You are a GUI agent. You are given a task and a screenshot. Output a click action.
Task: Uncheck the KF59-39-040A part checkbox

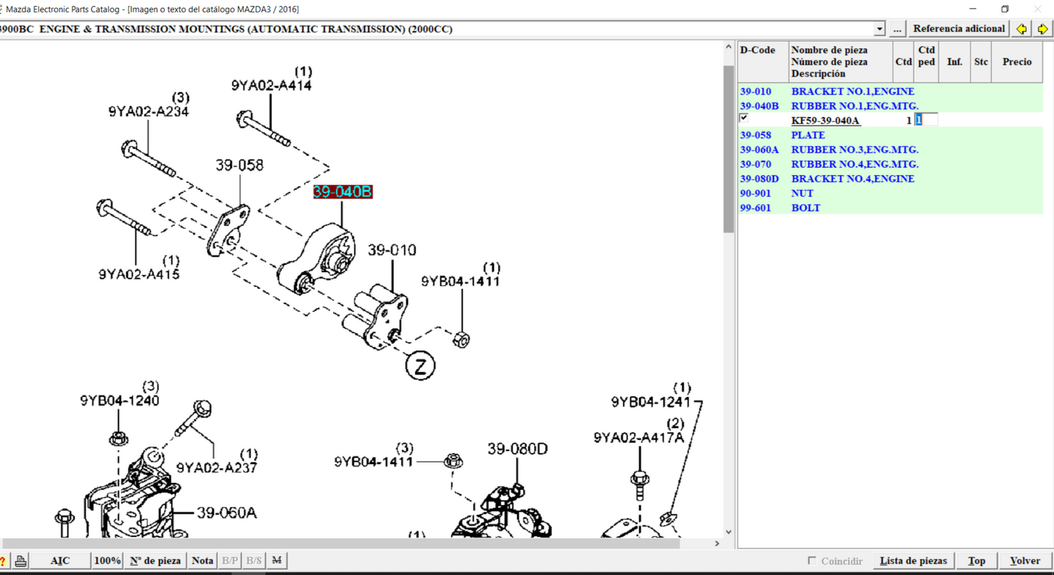tap(744, 117)
